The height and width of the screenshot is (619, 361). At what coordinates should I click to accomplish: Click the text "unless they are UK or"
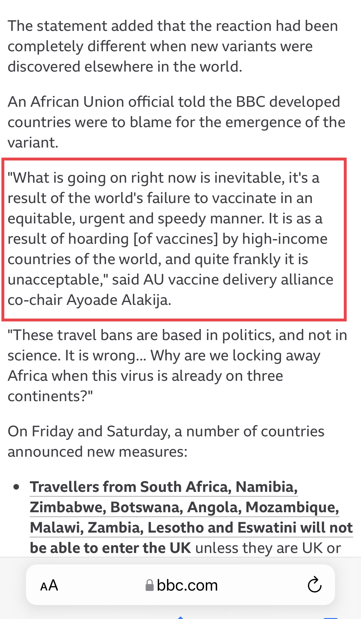(x=268, y=548)
